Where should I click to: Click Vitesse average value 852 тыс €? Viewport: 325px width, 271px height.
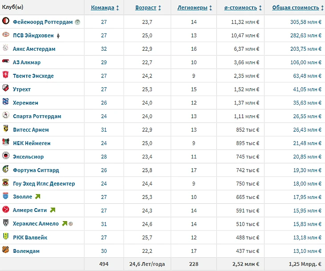pyautogui.click(x=248, y=129)
